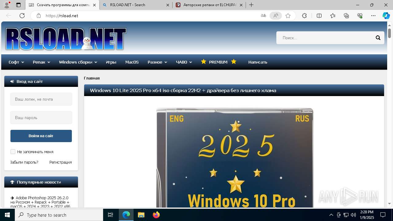Image resolution: width=393 pixels, height=221 pixels.
Task: Follow the 'Регистрация' link
Action: [x=60, y=162]
